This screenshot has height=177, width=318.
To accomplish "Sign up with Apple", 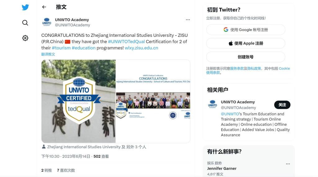I will tap(245, 43).
